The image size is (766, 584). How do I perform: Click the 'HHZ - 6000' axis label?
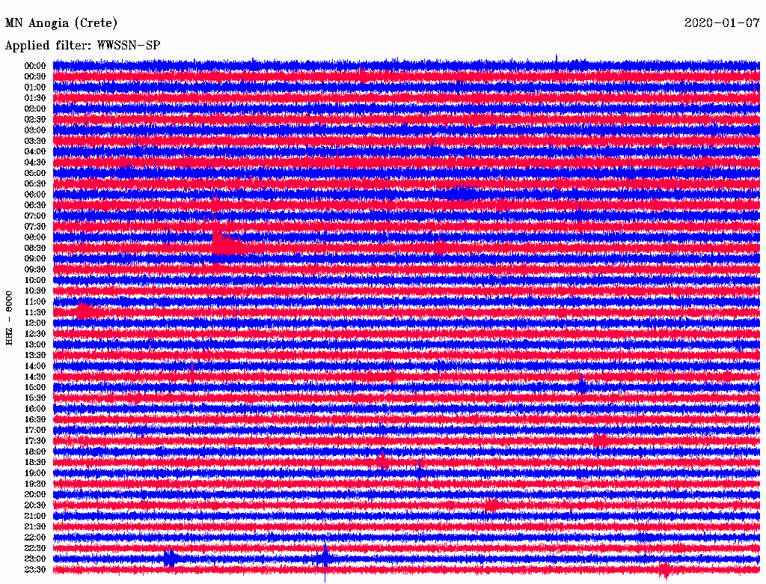point(9,318)
